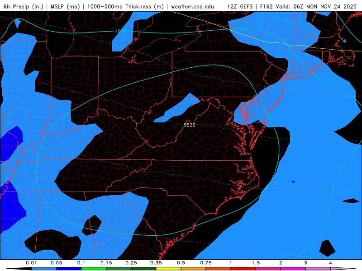The height and width of the screenshot is (271, 362).
Task: Click the "MSLP (mb)" header label
Action: [x=65, y=6]
